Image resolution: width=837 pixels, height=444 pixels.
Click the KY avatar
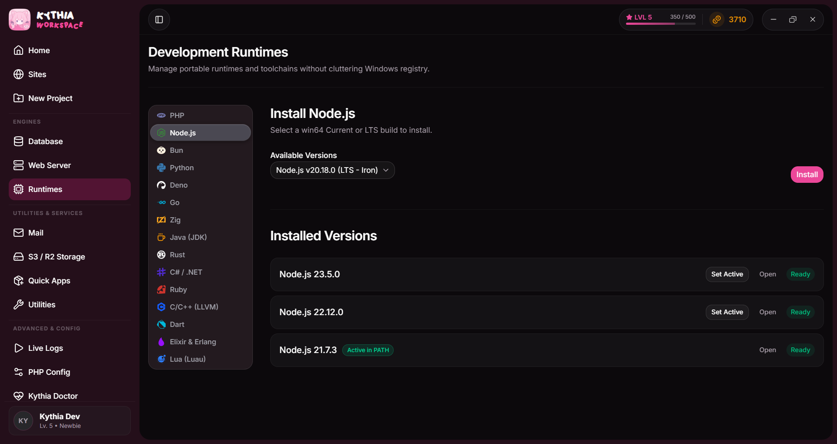coord(24,421)
